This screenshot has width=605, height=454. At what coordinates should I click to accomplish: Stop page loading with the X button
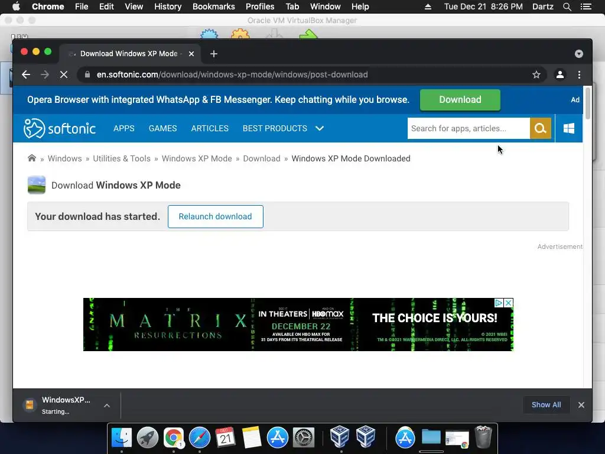pyautogui.click(x=64, y=74)
